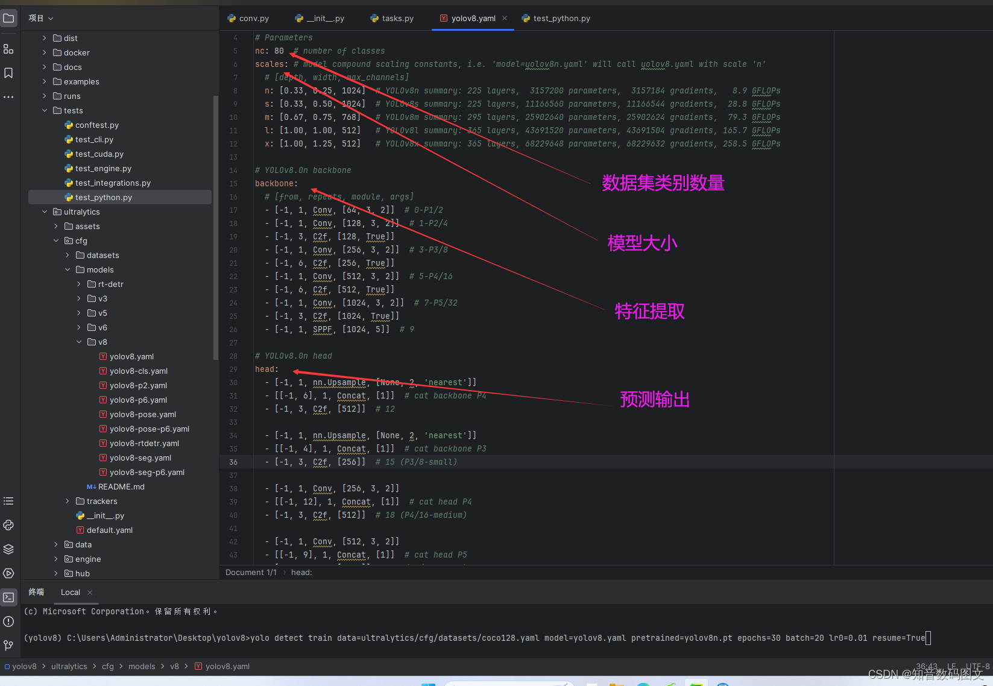Expand the dist folder
Viewport: 993px width, 686px height.
[45, 38]
